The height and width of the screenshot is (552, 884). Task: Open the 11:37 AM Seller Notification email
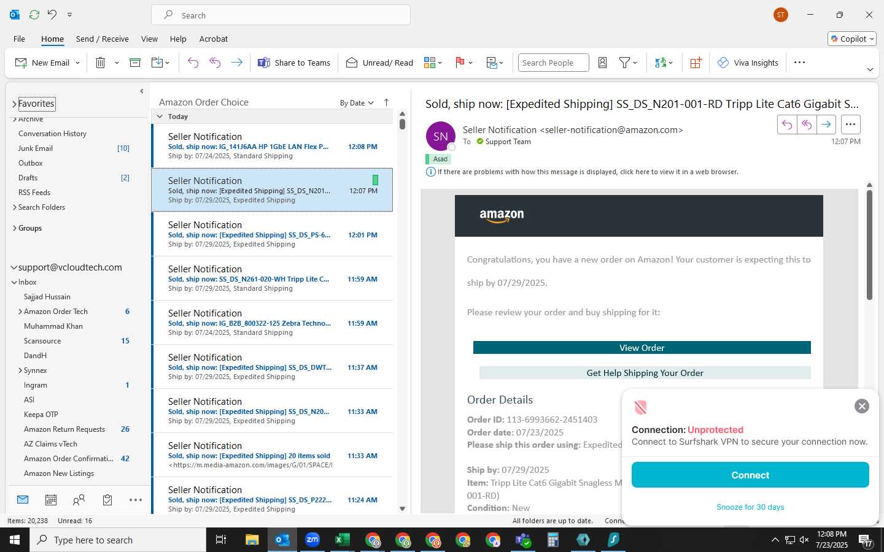[x=273, y=367]
